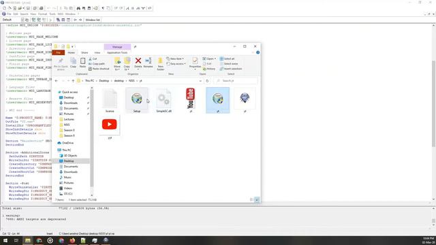Screen dimensions: 436x245
Task: Click Invert selection in the ribbon
Action: tap(231, 69)
